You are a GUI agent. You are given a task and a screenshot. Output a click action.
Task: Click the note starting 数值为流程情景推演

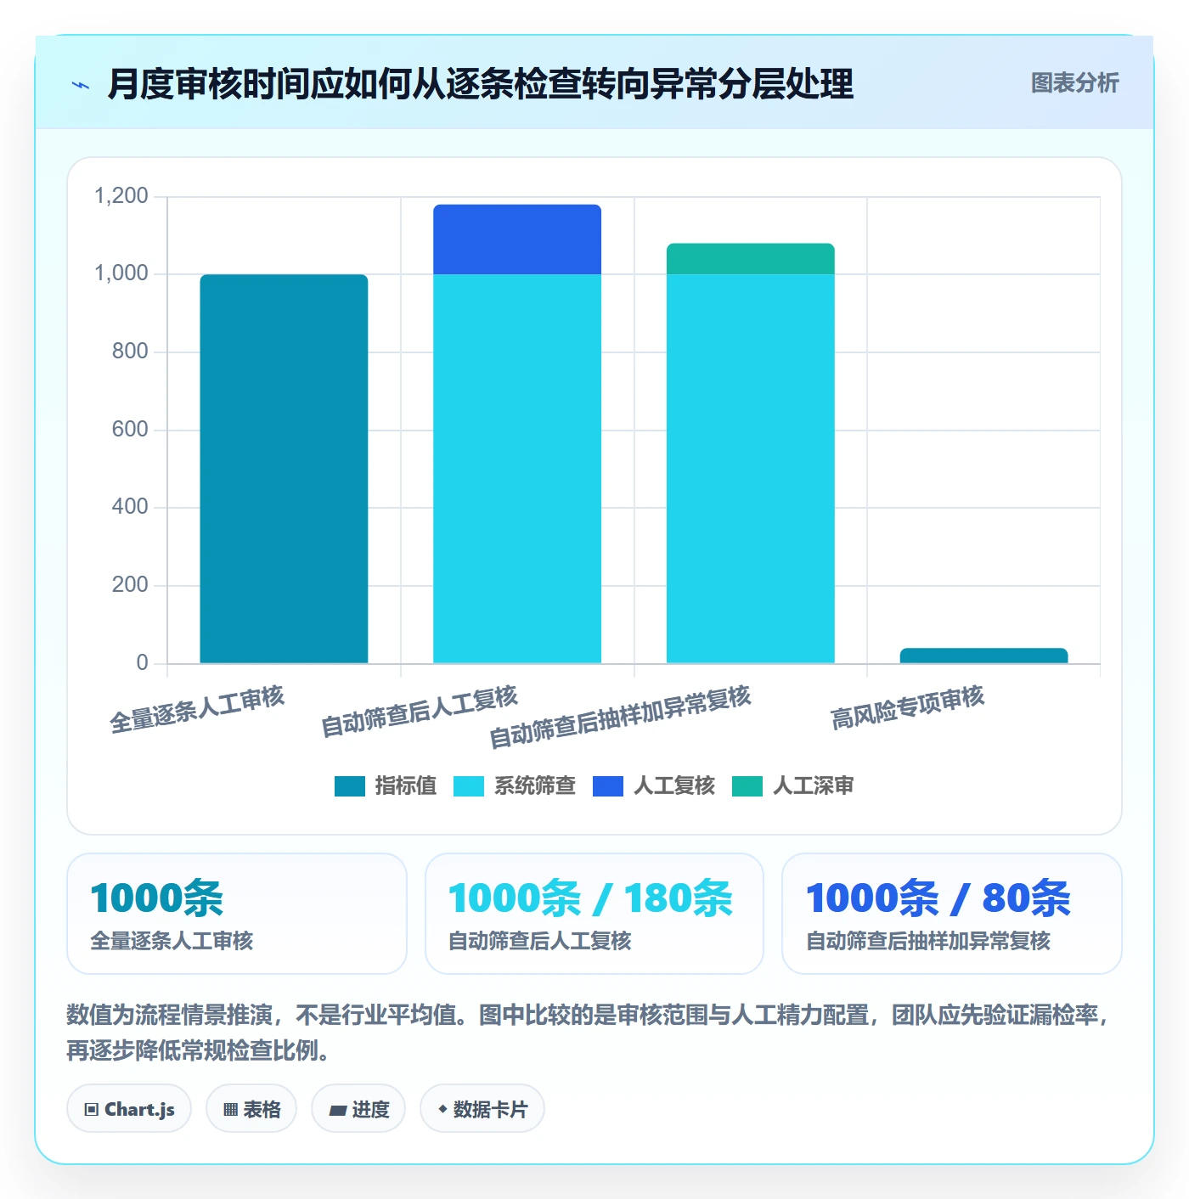pos(589,1033)
